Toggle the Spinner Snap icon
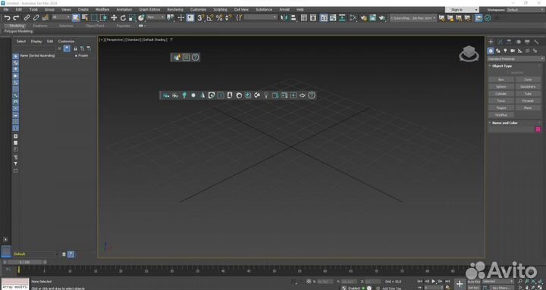The height and width of the screenshot is (290, 546). pos(228,17)
